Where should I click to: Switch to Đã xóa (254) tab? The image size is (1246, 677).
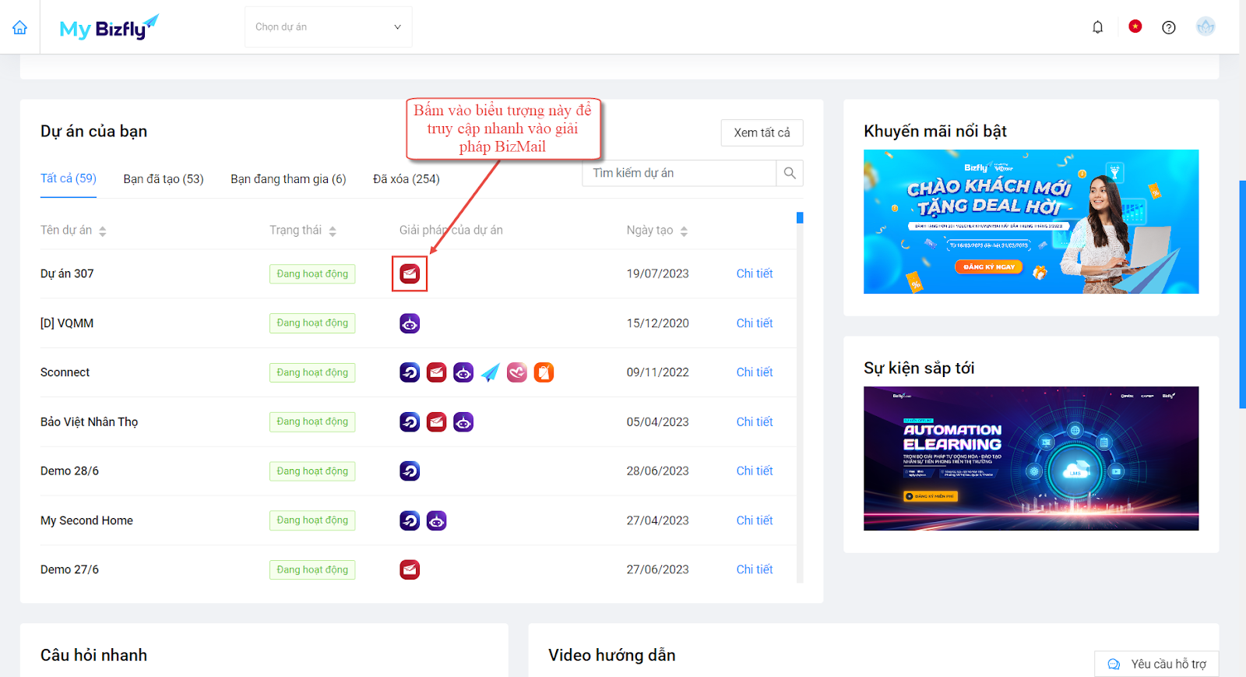[x=407, y=179]
